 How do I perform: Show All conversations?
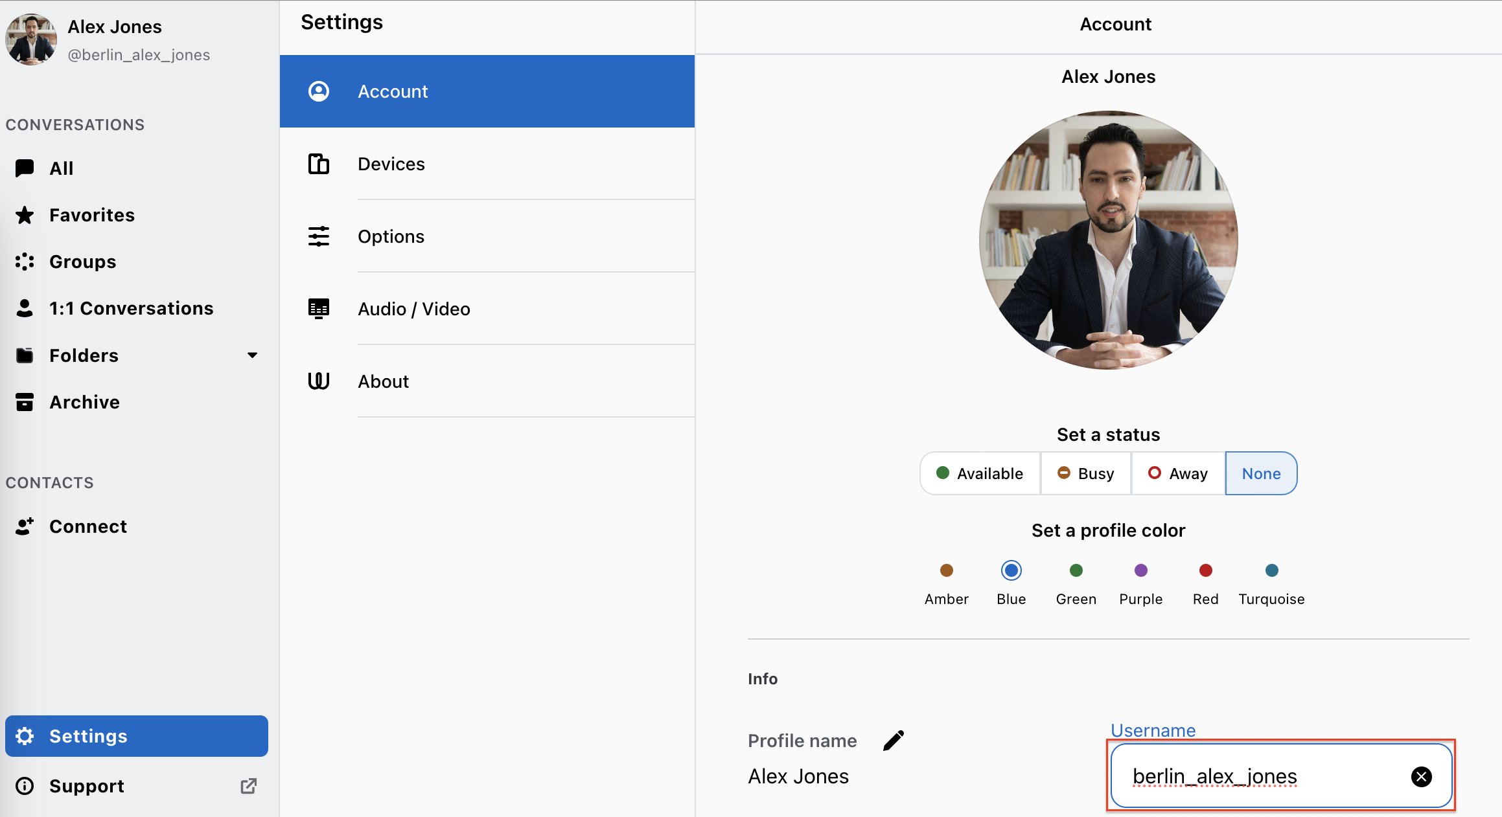click(x=137, y=168)
